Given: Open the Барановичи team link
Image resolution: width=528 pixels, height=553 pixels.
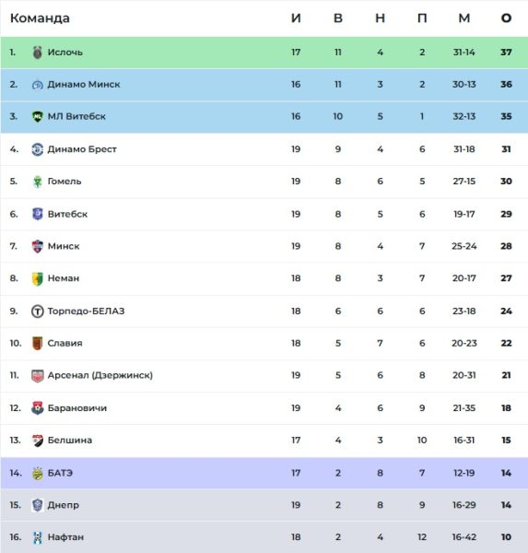Looking at the screenshot, I should [x=77, y=408].
